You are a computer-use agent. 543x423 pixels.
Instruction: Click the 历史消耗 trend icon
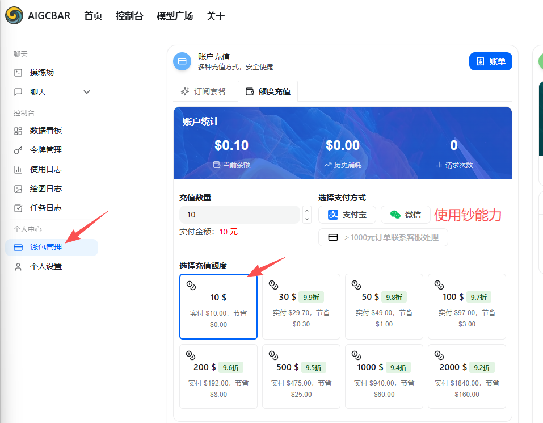pos(327,165)
